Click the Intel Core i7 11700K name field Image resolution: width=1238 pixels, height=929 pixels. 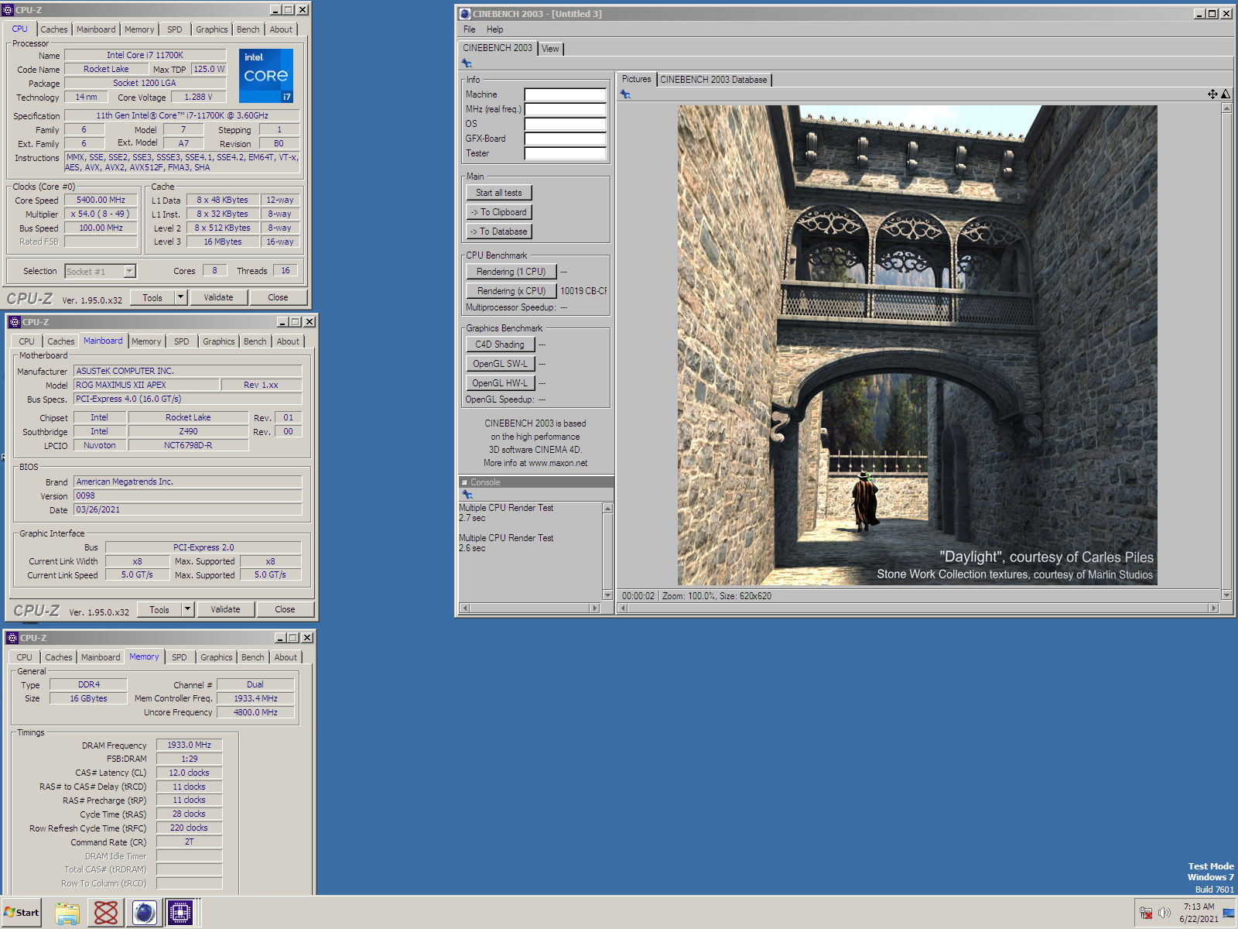[x=145, y=55]
